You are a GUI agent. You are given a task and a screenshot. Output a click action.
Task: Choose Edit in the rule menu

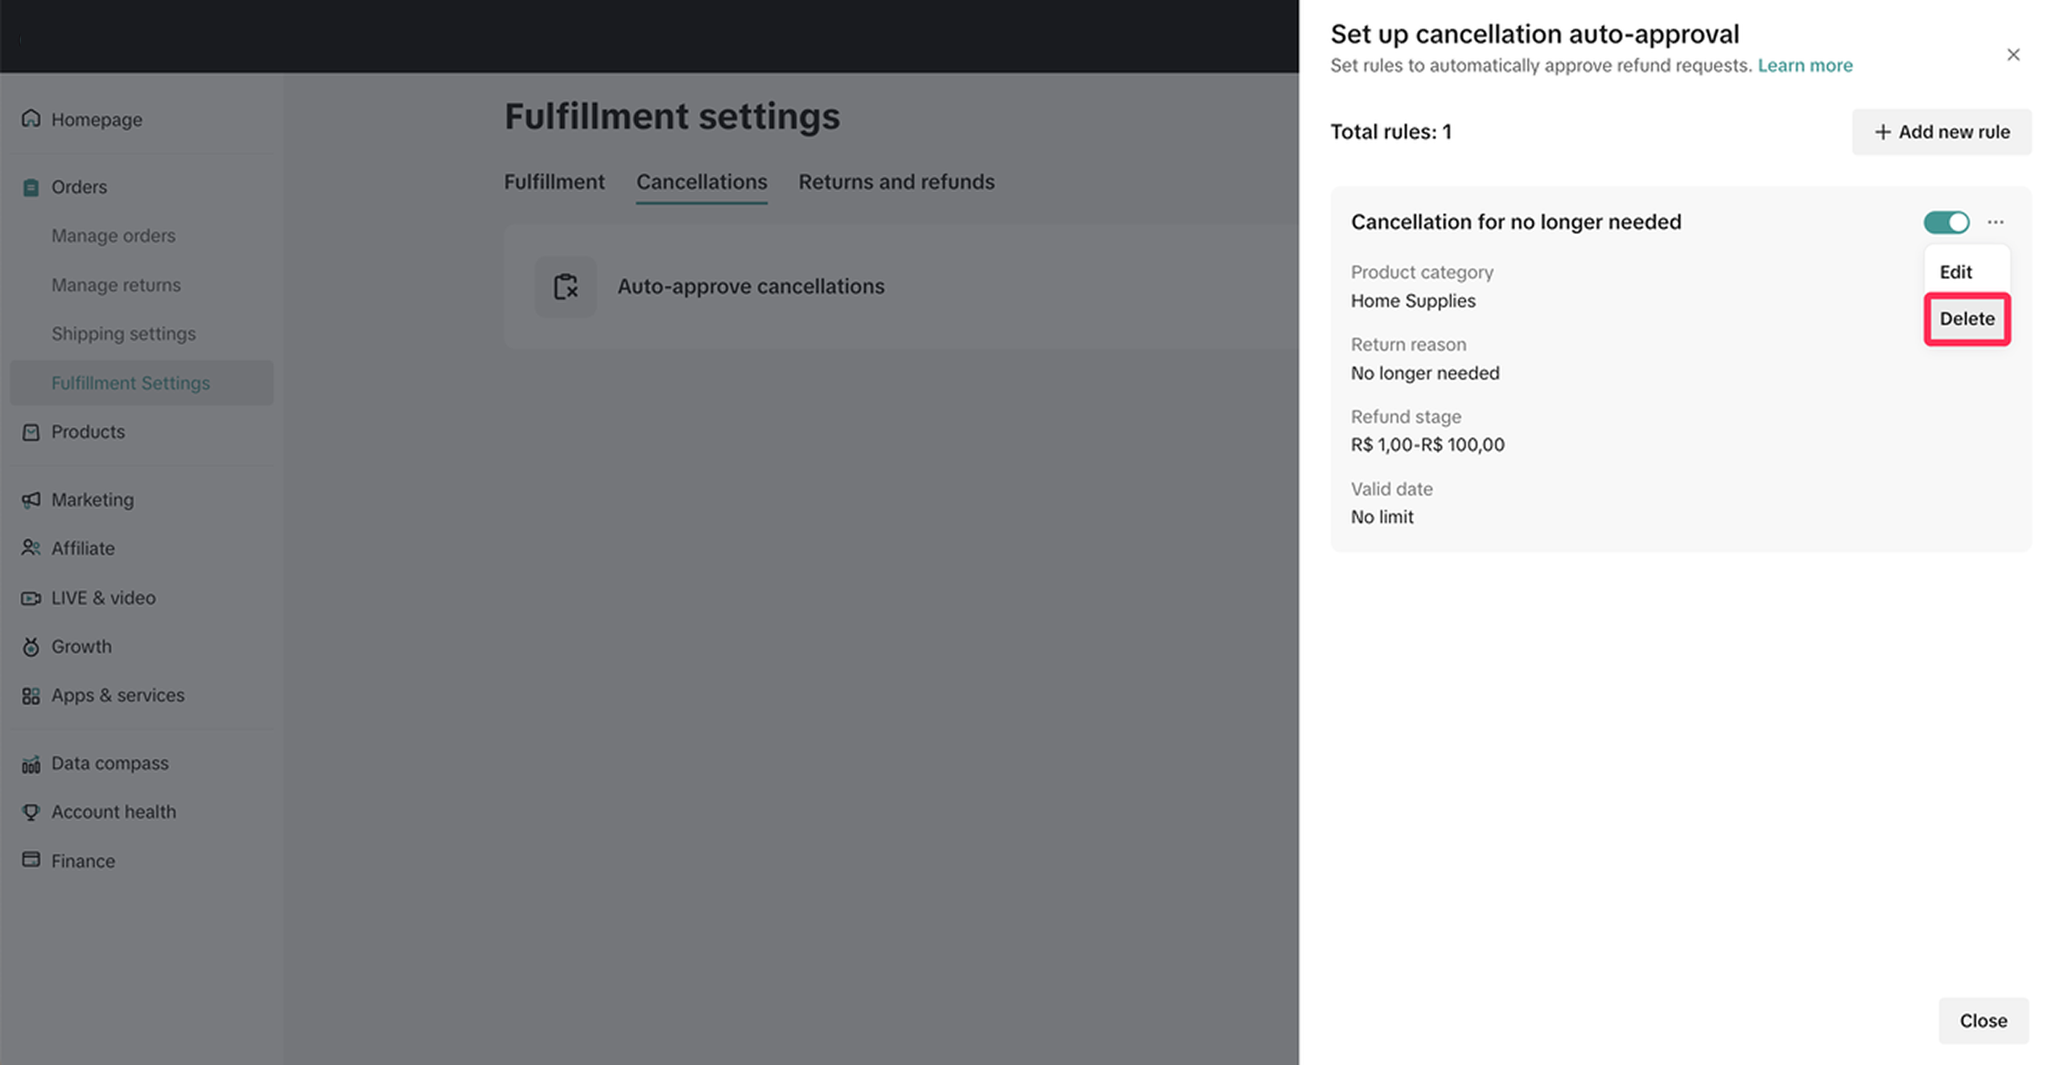(x=1955, y=272)
